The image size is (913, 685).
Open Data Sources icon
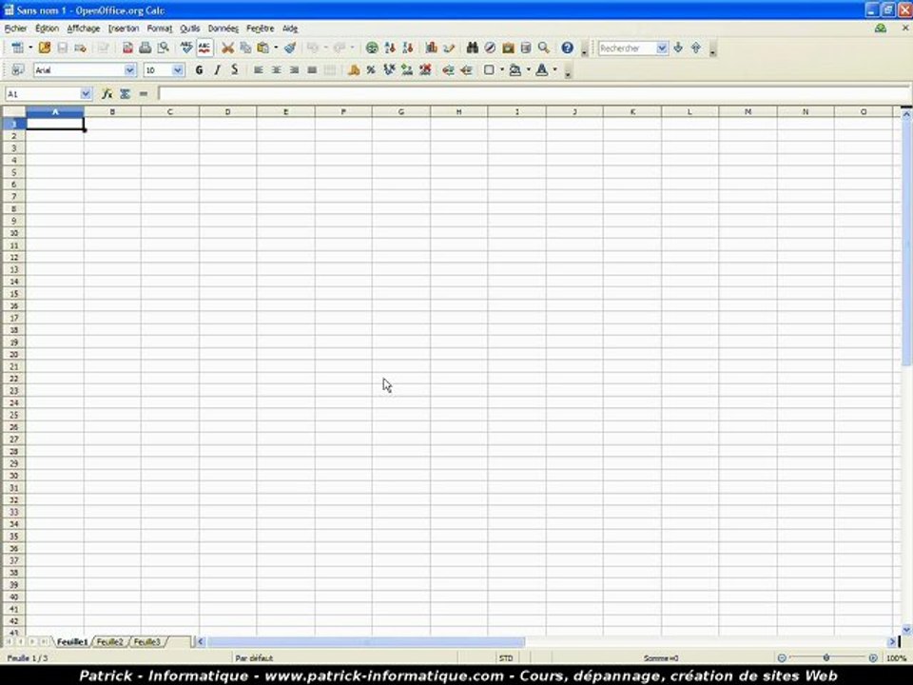[x=526, y=48]
